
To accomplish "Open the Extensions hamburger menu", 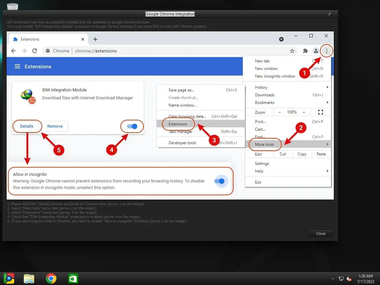I will pyautogui.click(x=17, y=66).
